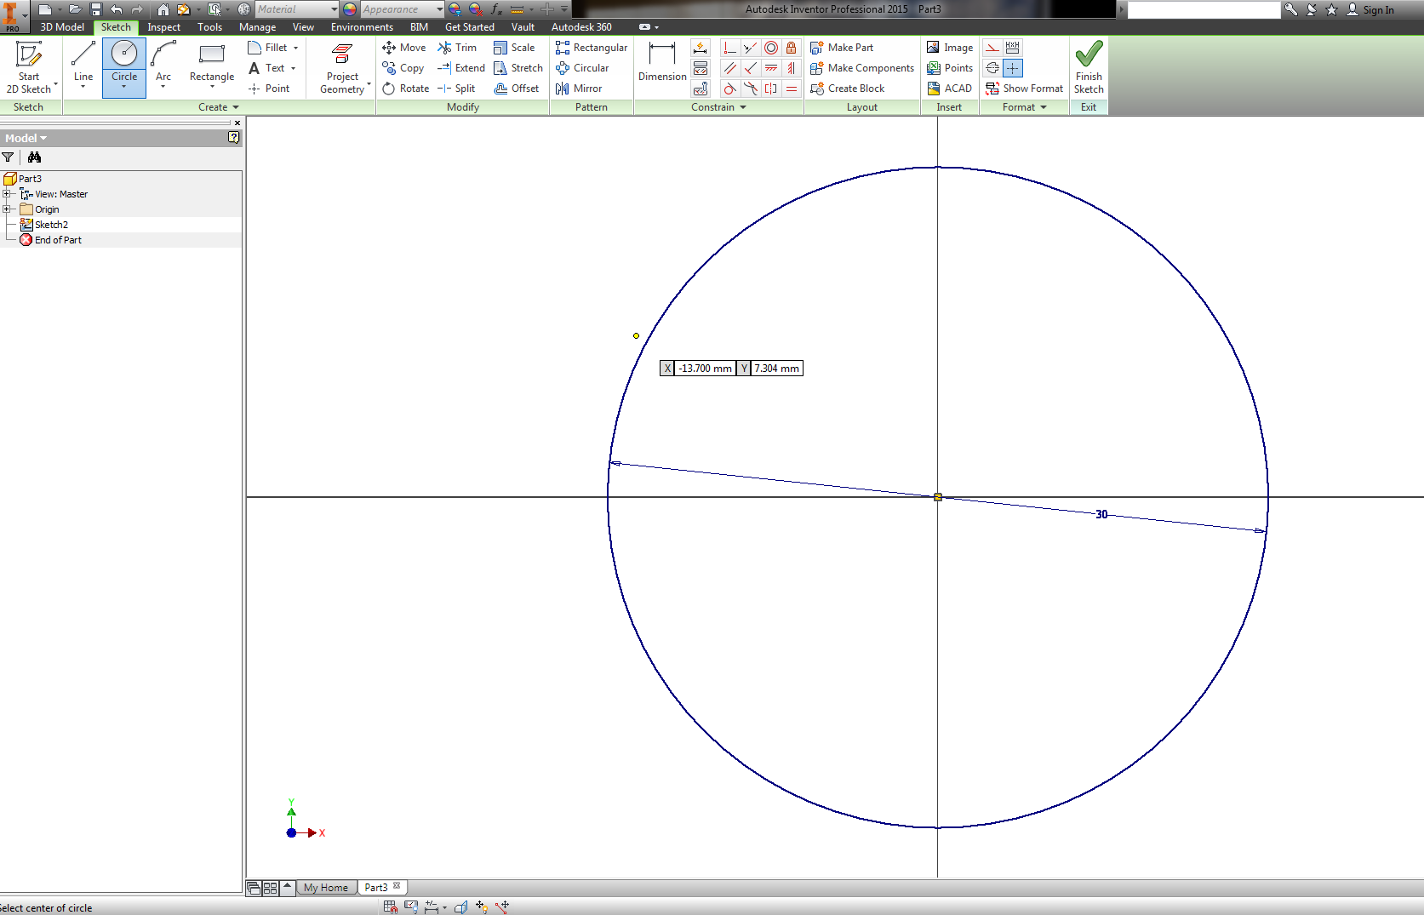
Task: Open the Environments ribbon tab
Action: coord(362,27)
